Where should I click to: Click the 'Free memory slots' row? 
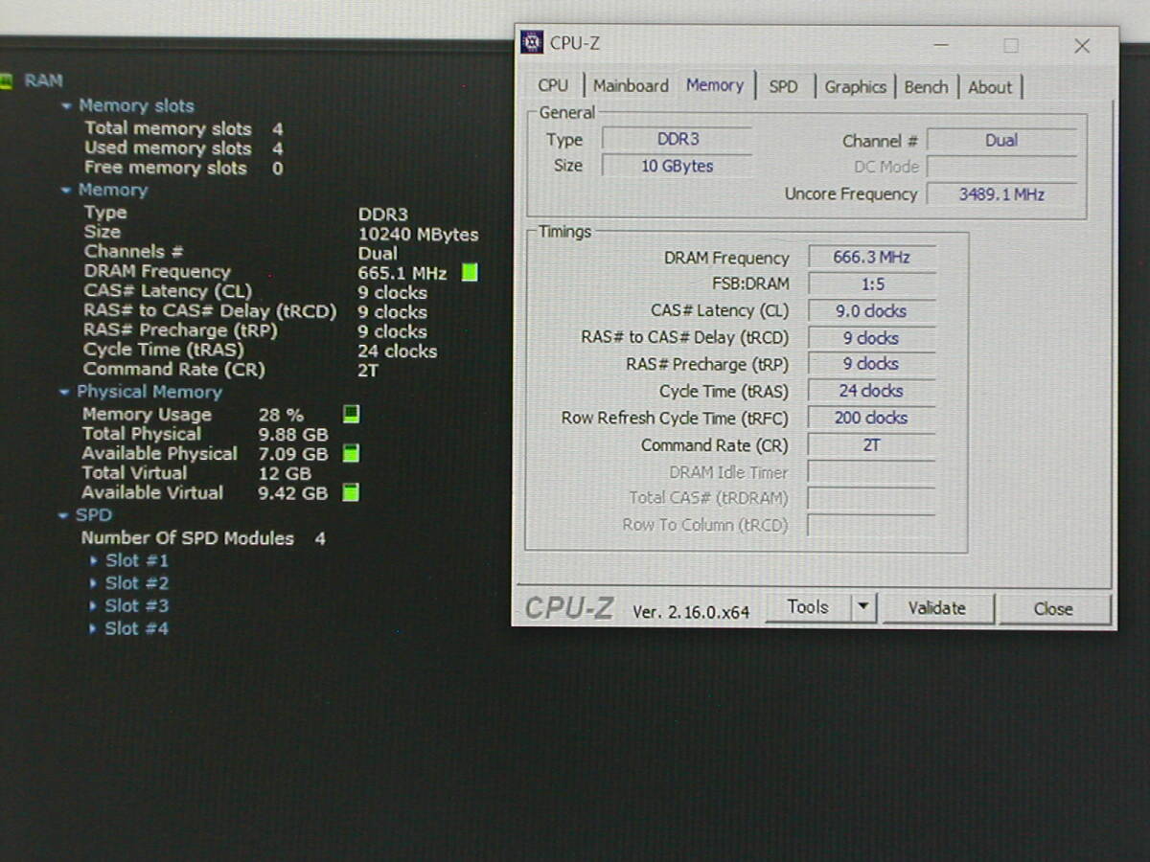pos(183,169)
